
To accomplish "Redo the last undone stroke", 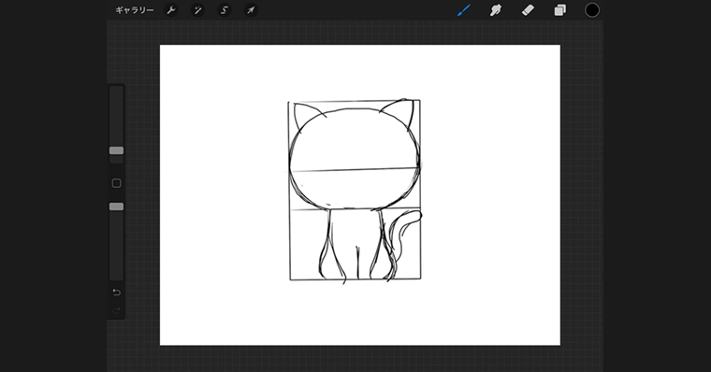I will 117,310.
